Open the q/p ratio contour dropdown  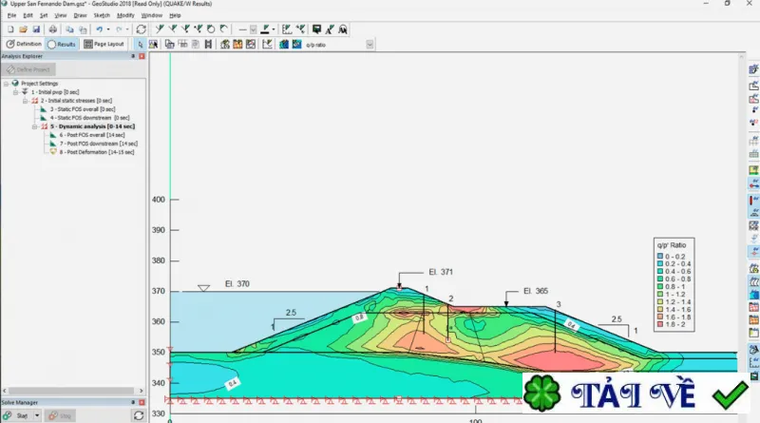pos(370,45)
